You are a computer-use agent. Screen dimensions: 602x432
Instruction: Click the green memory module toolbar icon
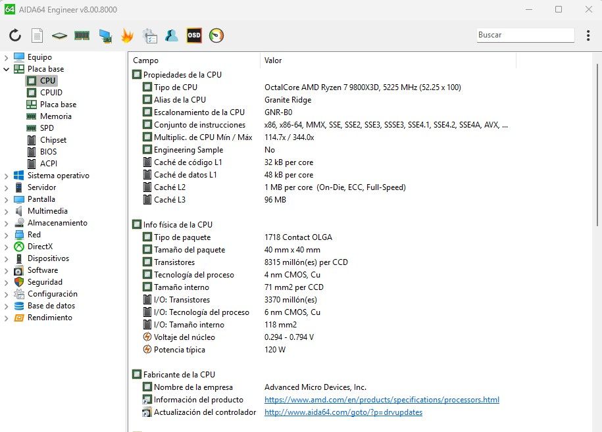tap(82, 36)
